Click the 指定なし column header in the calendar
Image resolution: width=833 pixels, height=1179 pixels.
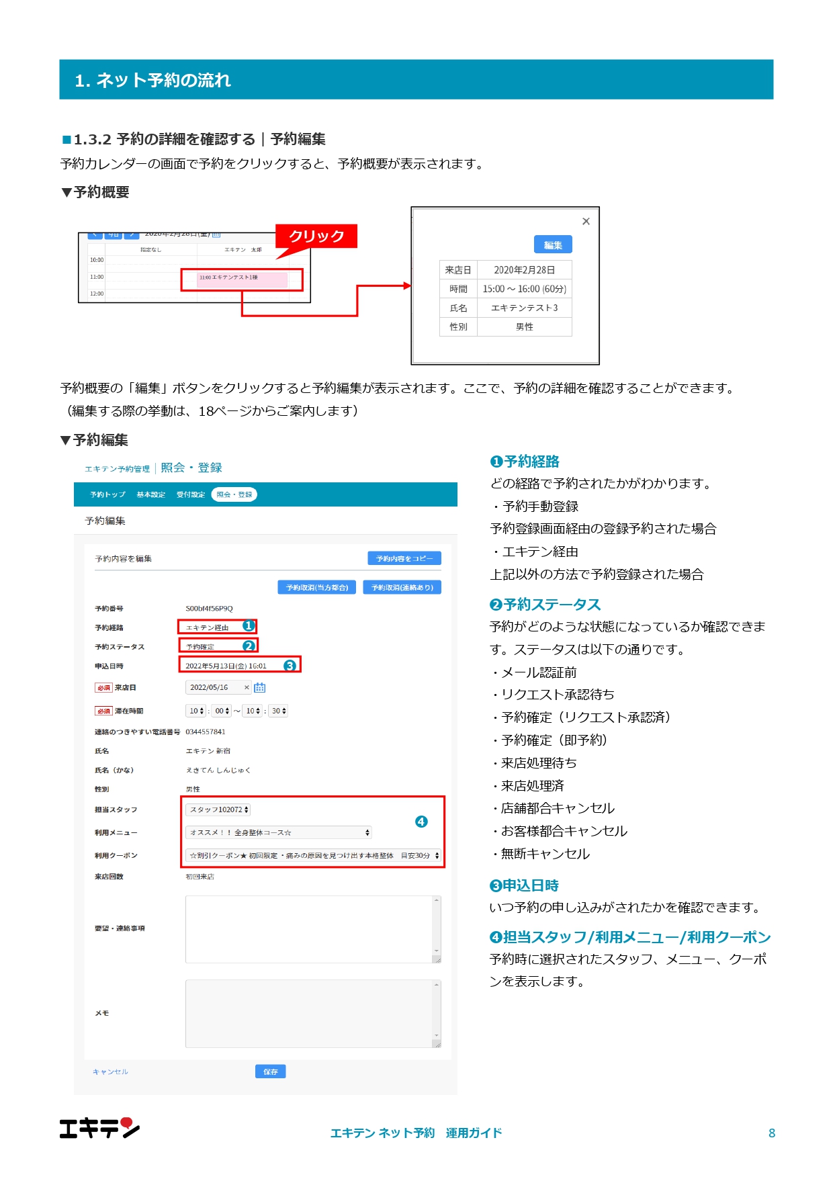150,250
